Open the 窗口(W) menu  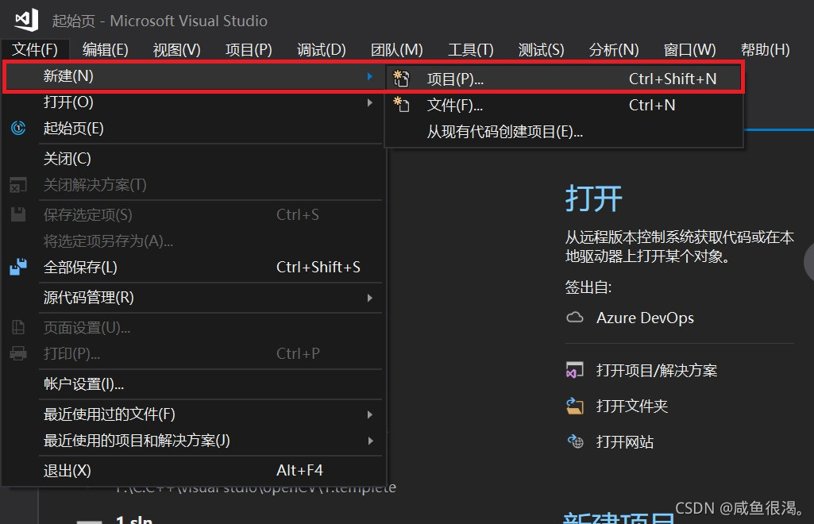point(689,50)
